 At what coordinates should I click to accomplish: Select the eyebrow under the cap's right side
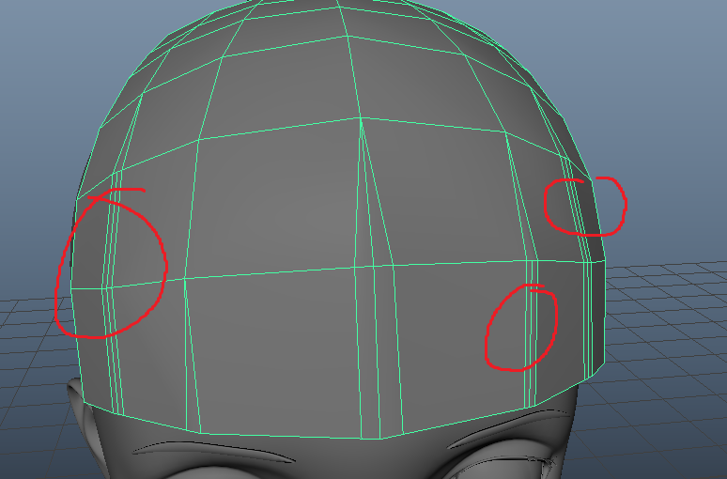508,427
